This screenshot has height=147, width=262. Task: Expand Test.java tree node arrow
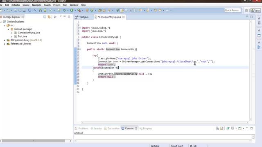point(12,36)
